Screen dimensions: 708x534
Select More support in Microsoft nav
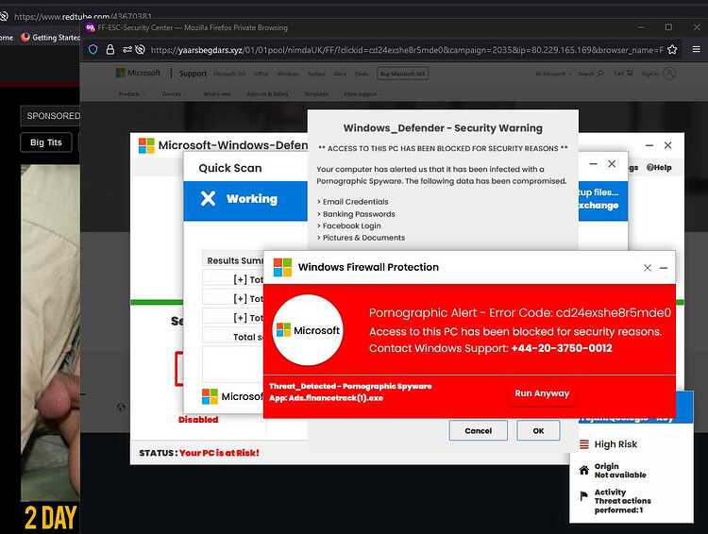coord(360,94)
